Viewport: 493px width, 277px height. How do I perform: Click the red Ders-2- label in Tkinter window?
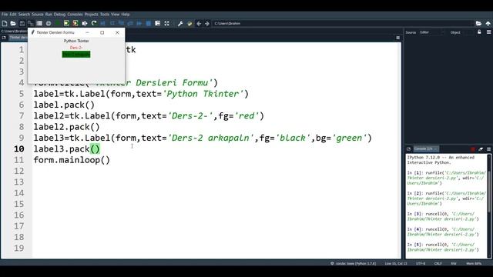pos(76,48)
